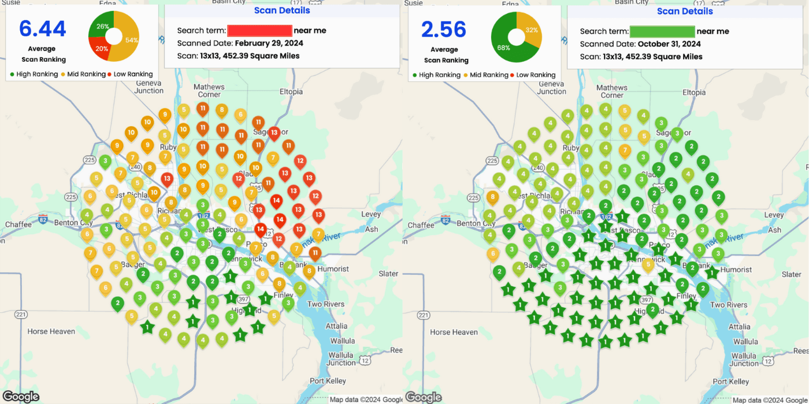
Task: Click top-row rank 6 pin on left map
Action: point(240,115)
